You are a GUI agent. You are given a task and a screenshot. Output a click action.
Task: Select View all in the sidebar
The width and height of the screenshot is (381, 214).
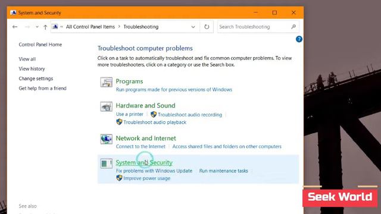pos(27,59)
